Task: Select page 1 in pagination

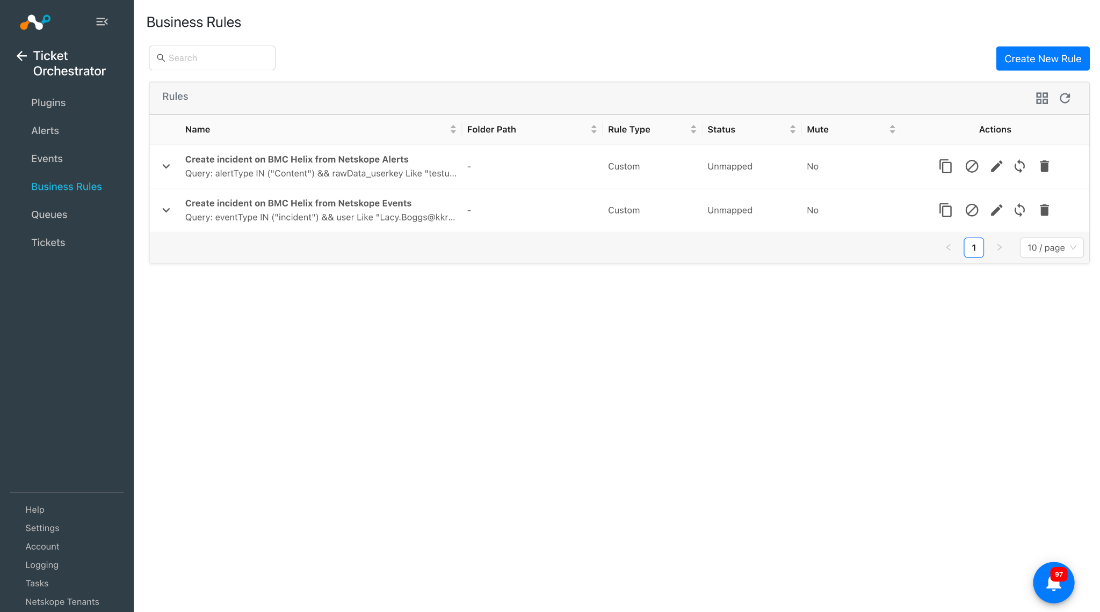Action: pos(974,248)
